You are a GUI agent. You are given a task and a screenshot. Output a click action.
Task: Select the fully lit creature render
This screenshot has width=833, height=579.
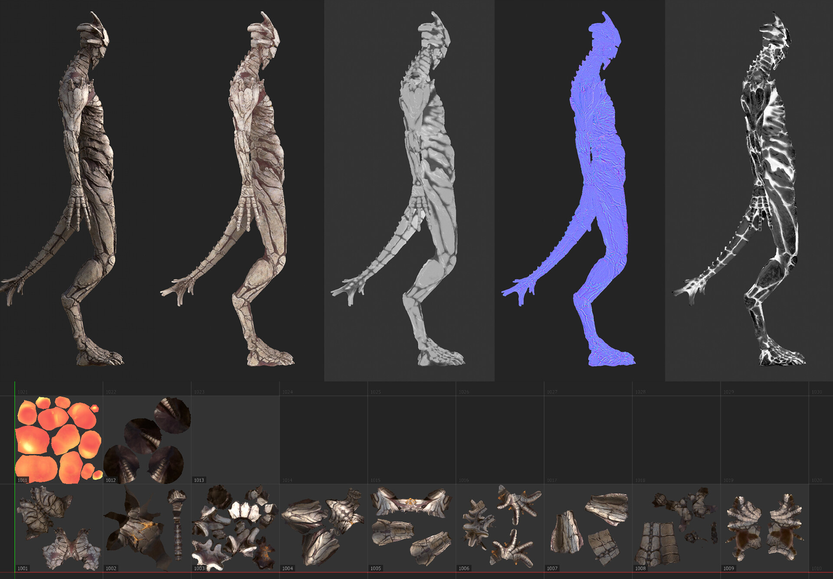[x=63, y=189]
